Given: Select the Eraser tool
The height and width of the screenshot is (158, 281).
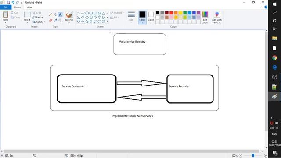Looking at the screenshot, I should tap(50, 20).
